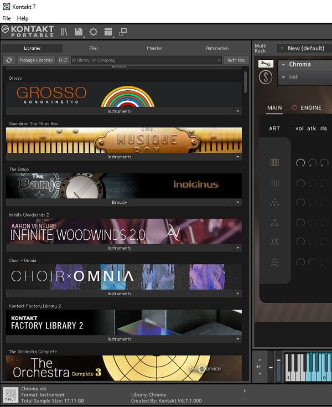The height and width of the screenshot is (407, 332).
Task: Click Infinite Woodwinds 2 Instruments button
Action: pyautogui.click(x=120, y=248)
